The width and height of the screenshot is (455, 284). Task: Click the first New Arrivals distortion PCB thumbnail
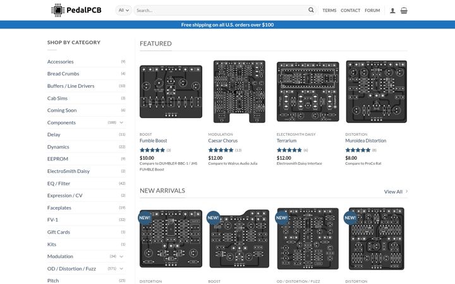click(x=171, y=239)
